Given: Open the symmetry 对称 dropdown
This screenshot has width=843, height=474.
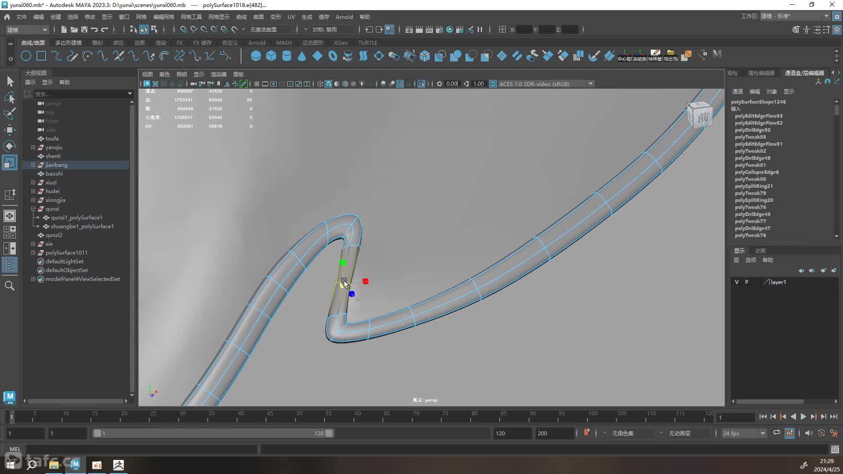Looking at the screenshot, I should tap(332, 29).
